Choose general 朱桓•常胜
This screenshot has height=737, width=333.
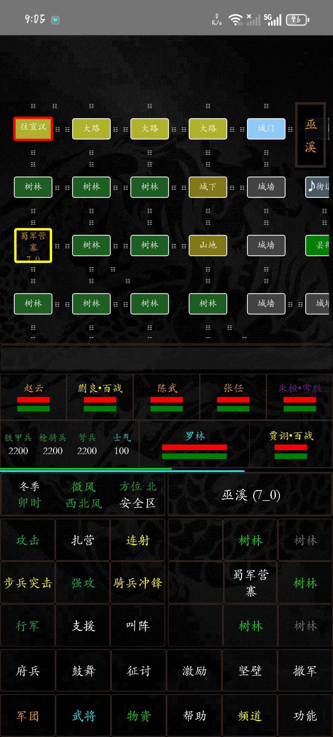[x=300, y=396]
